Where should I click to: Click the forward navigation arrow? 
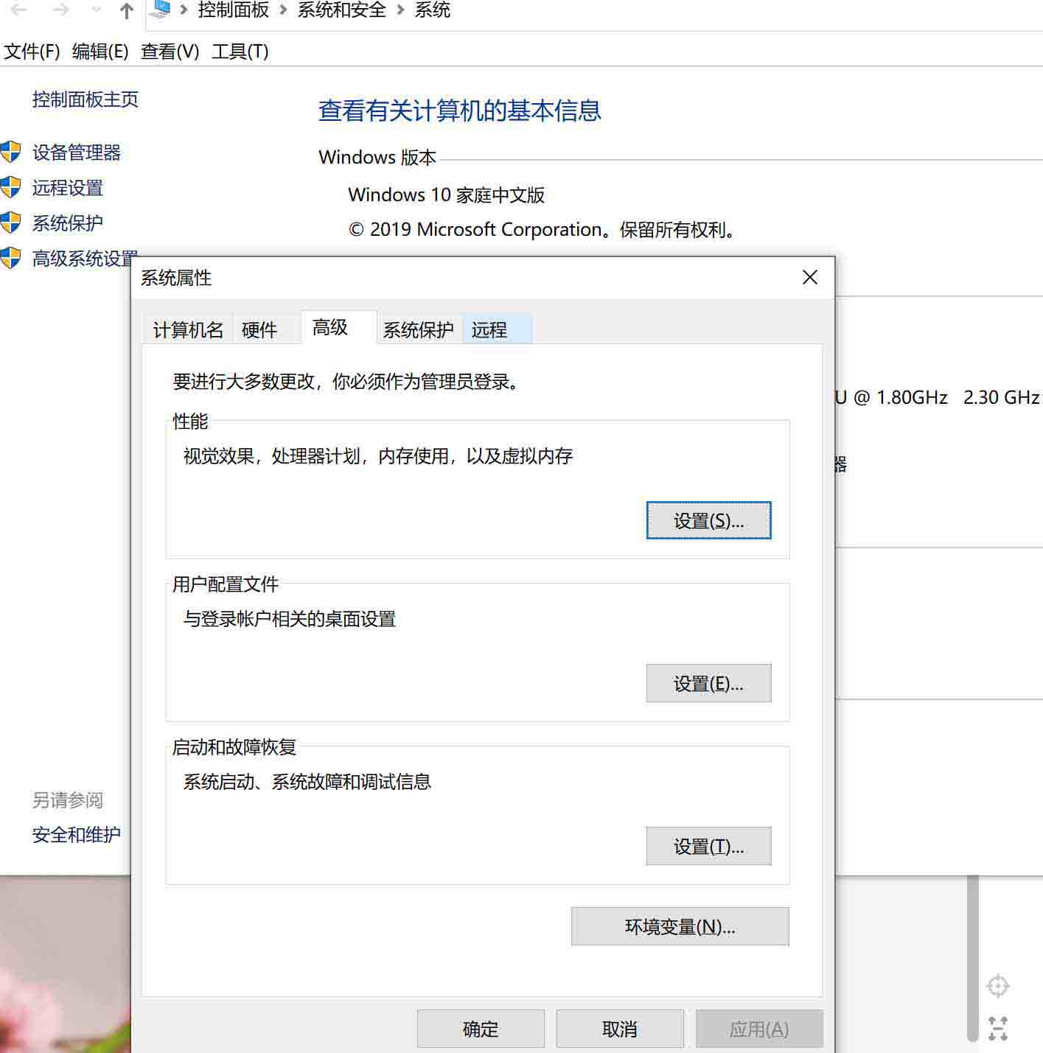(x=61, y=10)
